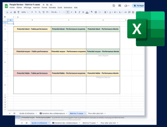Open the cell borders tool

click(x=96, y=12)
